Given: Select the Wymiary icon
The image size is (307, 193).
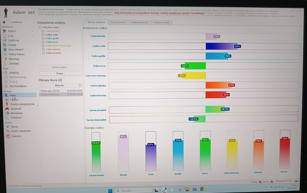Looking at the screenshot, I should tap(6, 59).
